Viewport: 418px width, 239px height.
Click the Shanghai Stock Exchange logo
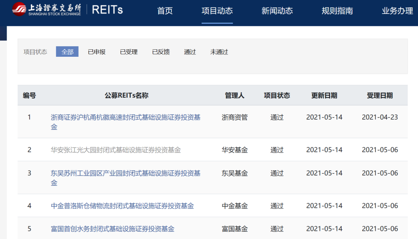point(46,9)
